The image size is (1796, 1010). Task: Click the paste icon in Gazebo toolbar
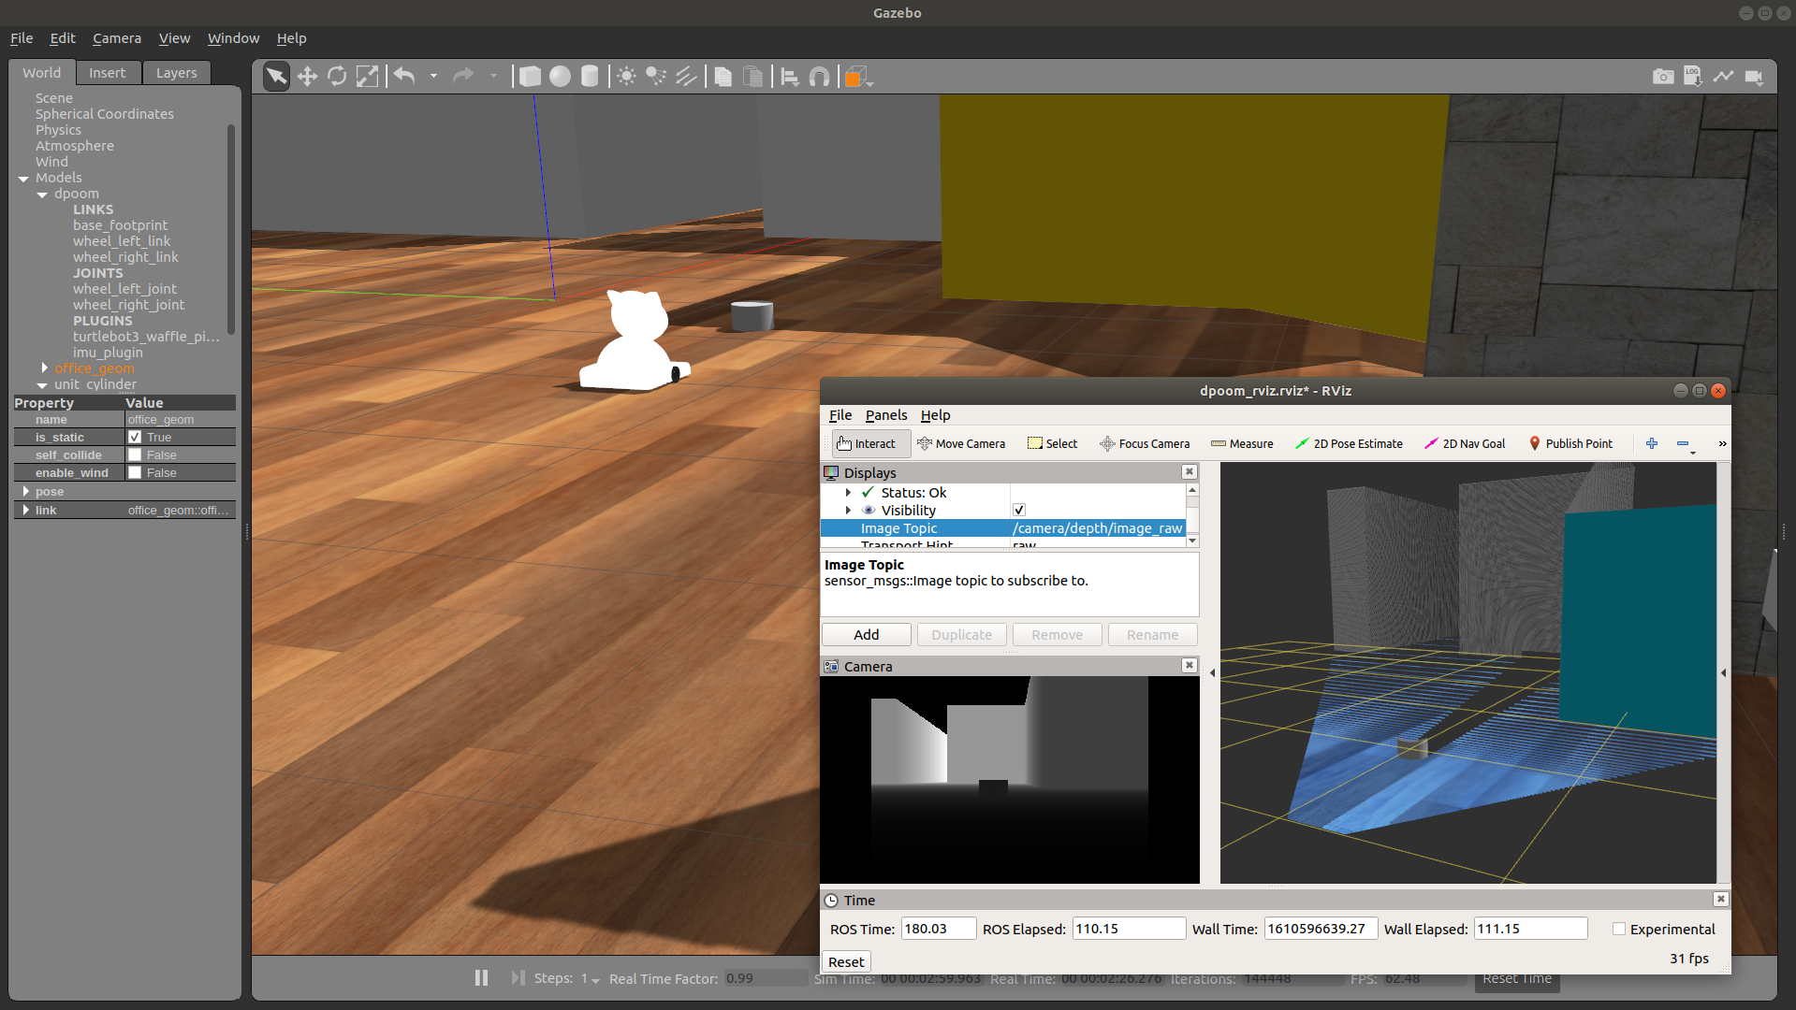[752, 77]
